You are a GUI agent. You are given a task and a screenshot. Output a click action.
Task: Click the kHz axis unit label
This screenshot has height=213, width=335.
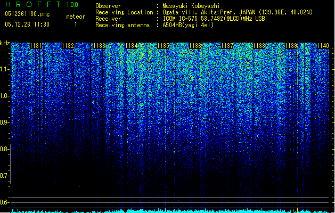pyautogui.click(x=5, y=43)
